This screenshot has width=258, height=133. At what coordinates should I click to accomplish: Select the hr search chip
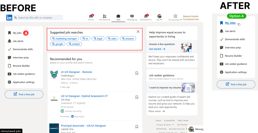point(85,38)
